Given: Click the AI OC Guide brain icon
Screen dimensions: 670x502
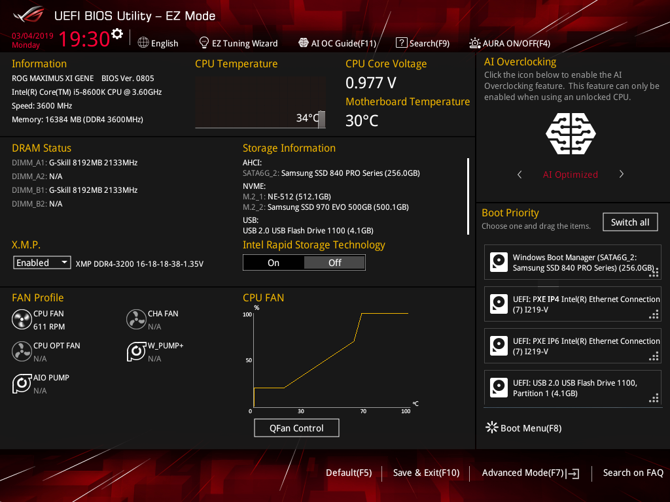Looking at the screenshot, I should [x=304, y=42].
